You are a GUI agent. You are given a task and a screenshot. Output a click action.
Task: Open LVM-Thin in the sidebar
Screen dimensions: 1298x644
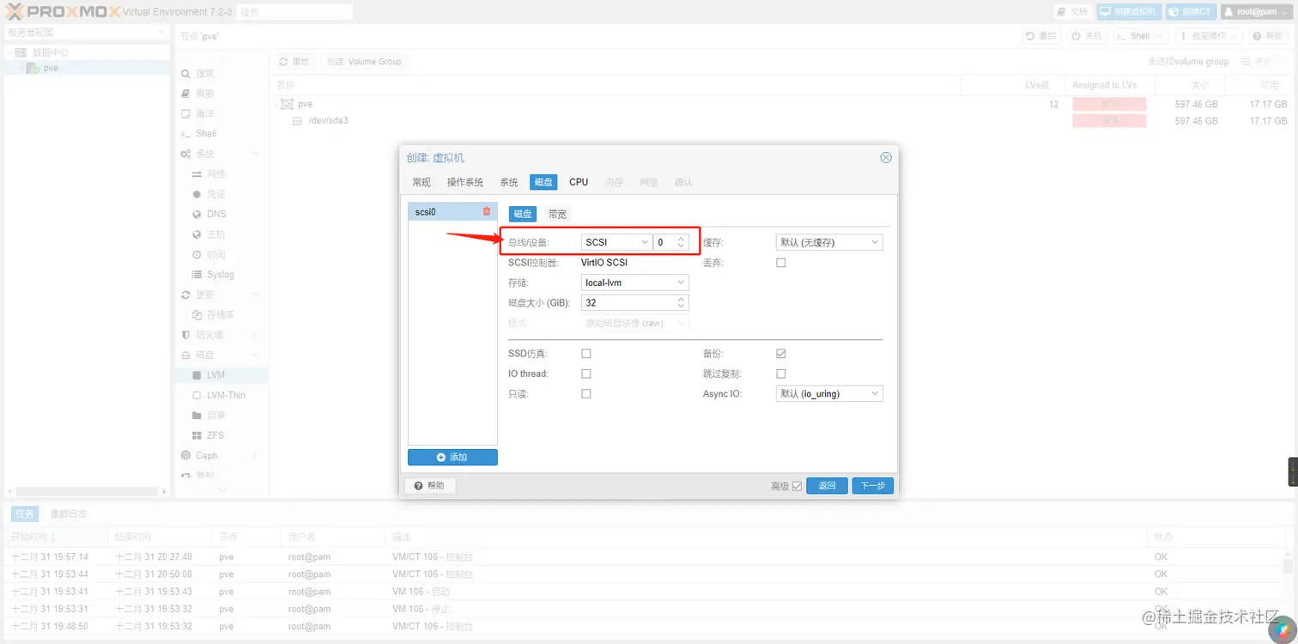[226, 395]
